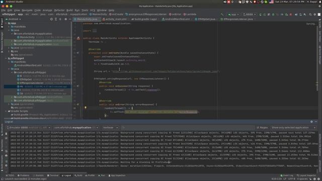Open the Navigate menu
This screenshot has width=322, height=181.
click(x=27, y=10)
